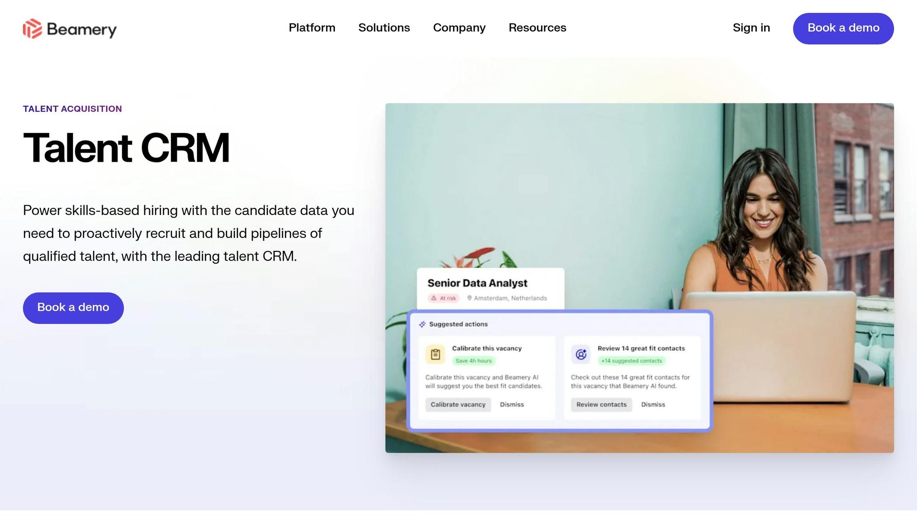Image resolution: width=917 pixels, height=516 pixels.
Task: Click Book a demo in the header
Action: coord(844,28)
